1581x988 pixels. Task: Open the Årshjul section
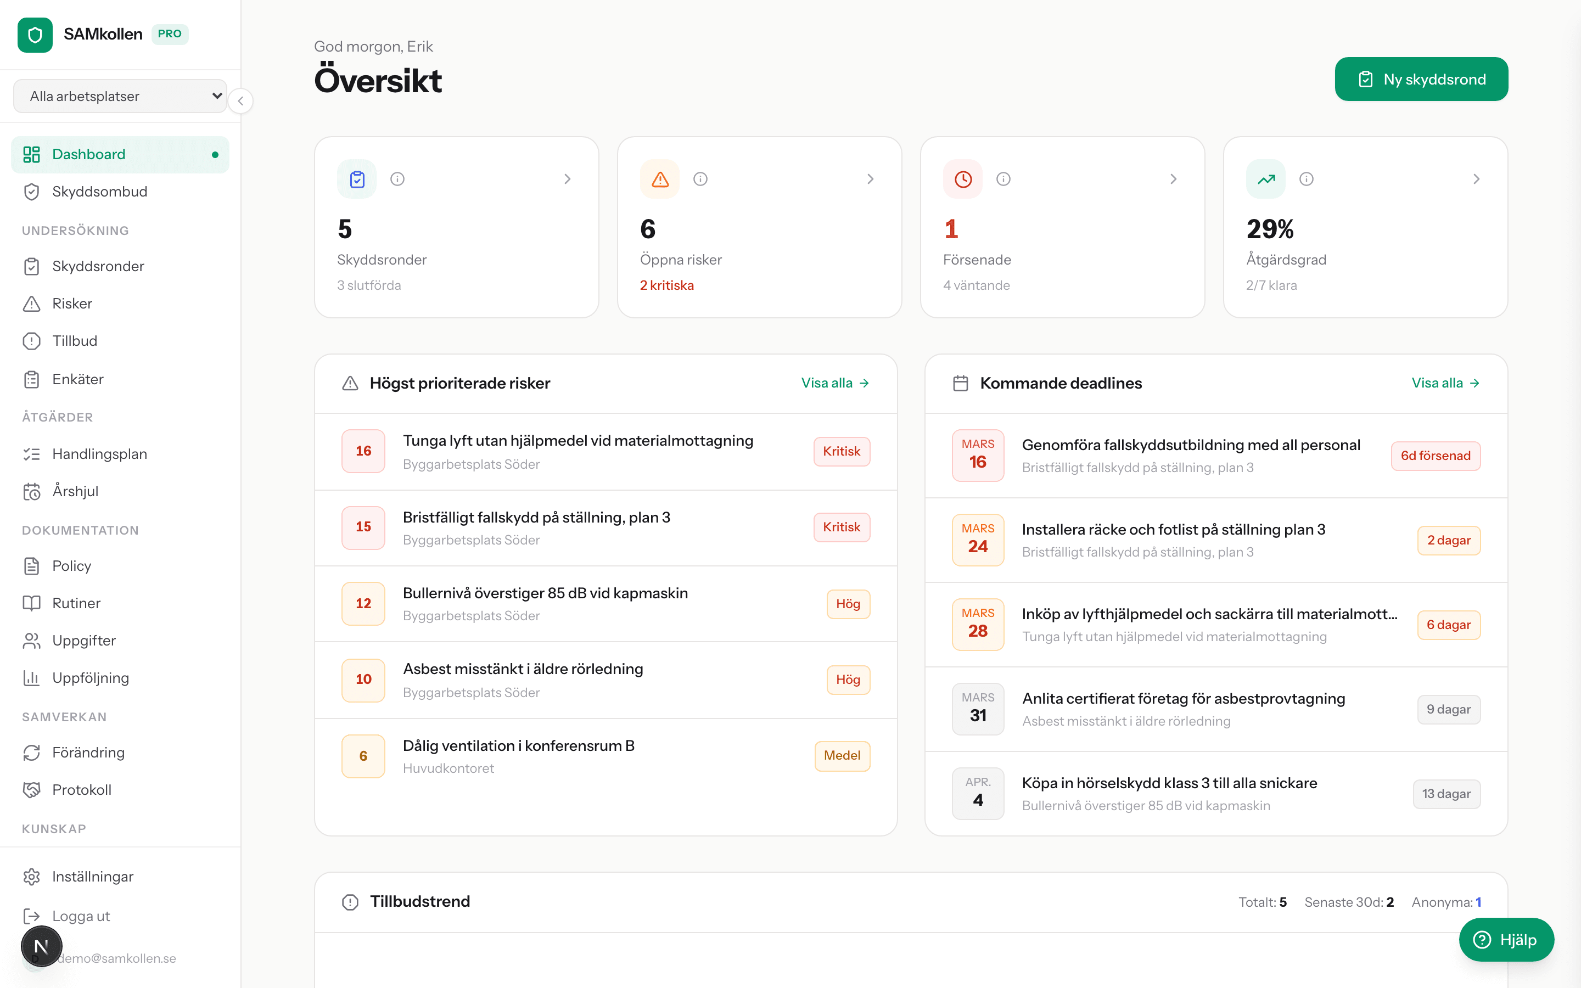75,491
